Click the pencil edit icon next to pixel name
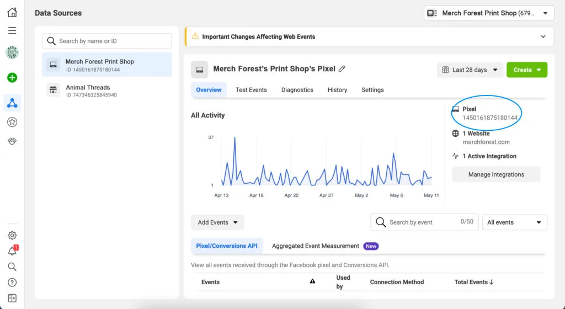565x309 pixels. [x=342, y=69]
